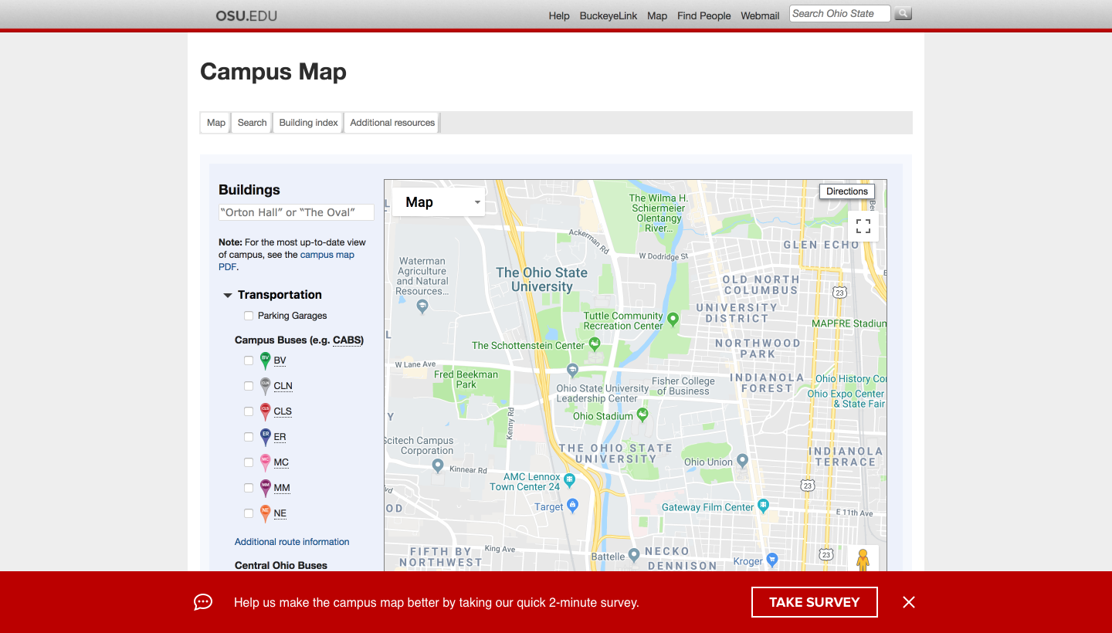Click the US 23 highway shield near Glen Echo
The height and width of the screenshot is (633, 1112).
tap(839, 292)
